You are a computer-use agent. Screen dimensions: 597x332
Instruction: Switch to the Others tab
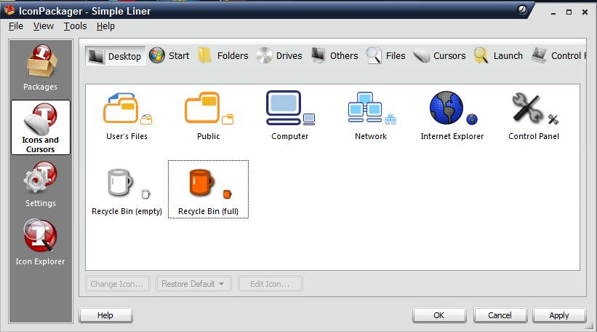tap(334, 55)
